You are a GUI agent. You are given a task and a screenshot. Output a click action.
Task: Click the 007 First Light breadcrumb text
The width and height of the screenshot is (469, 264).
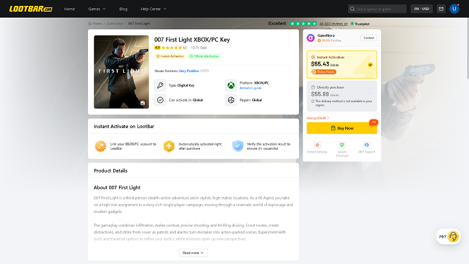point(139,23)
